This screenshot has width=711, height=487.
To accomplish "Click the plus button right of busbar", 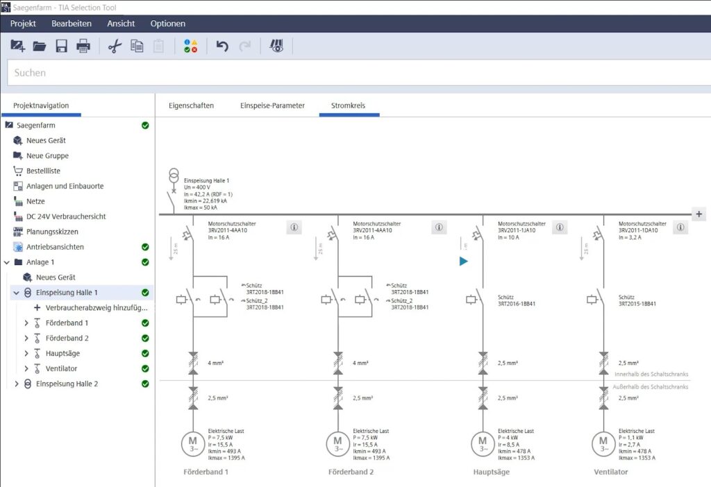I will point(699,214).
